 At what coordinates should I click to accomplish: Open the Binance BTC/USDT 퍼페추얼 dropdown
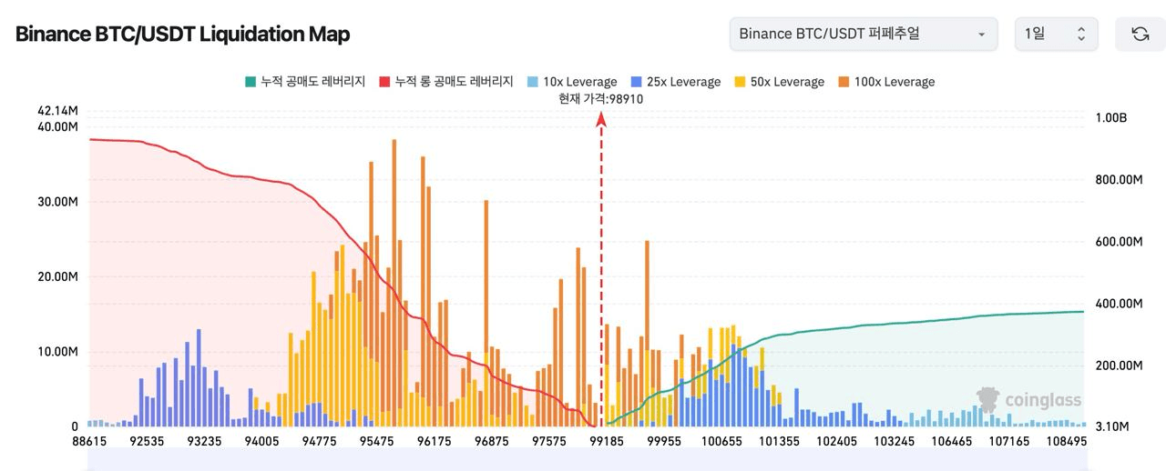(x=863, y=34)
